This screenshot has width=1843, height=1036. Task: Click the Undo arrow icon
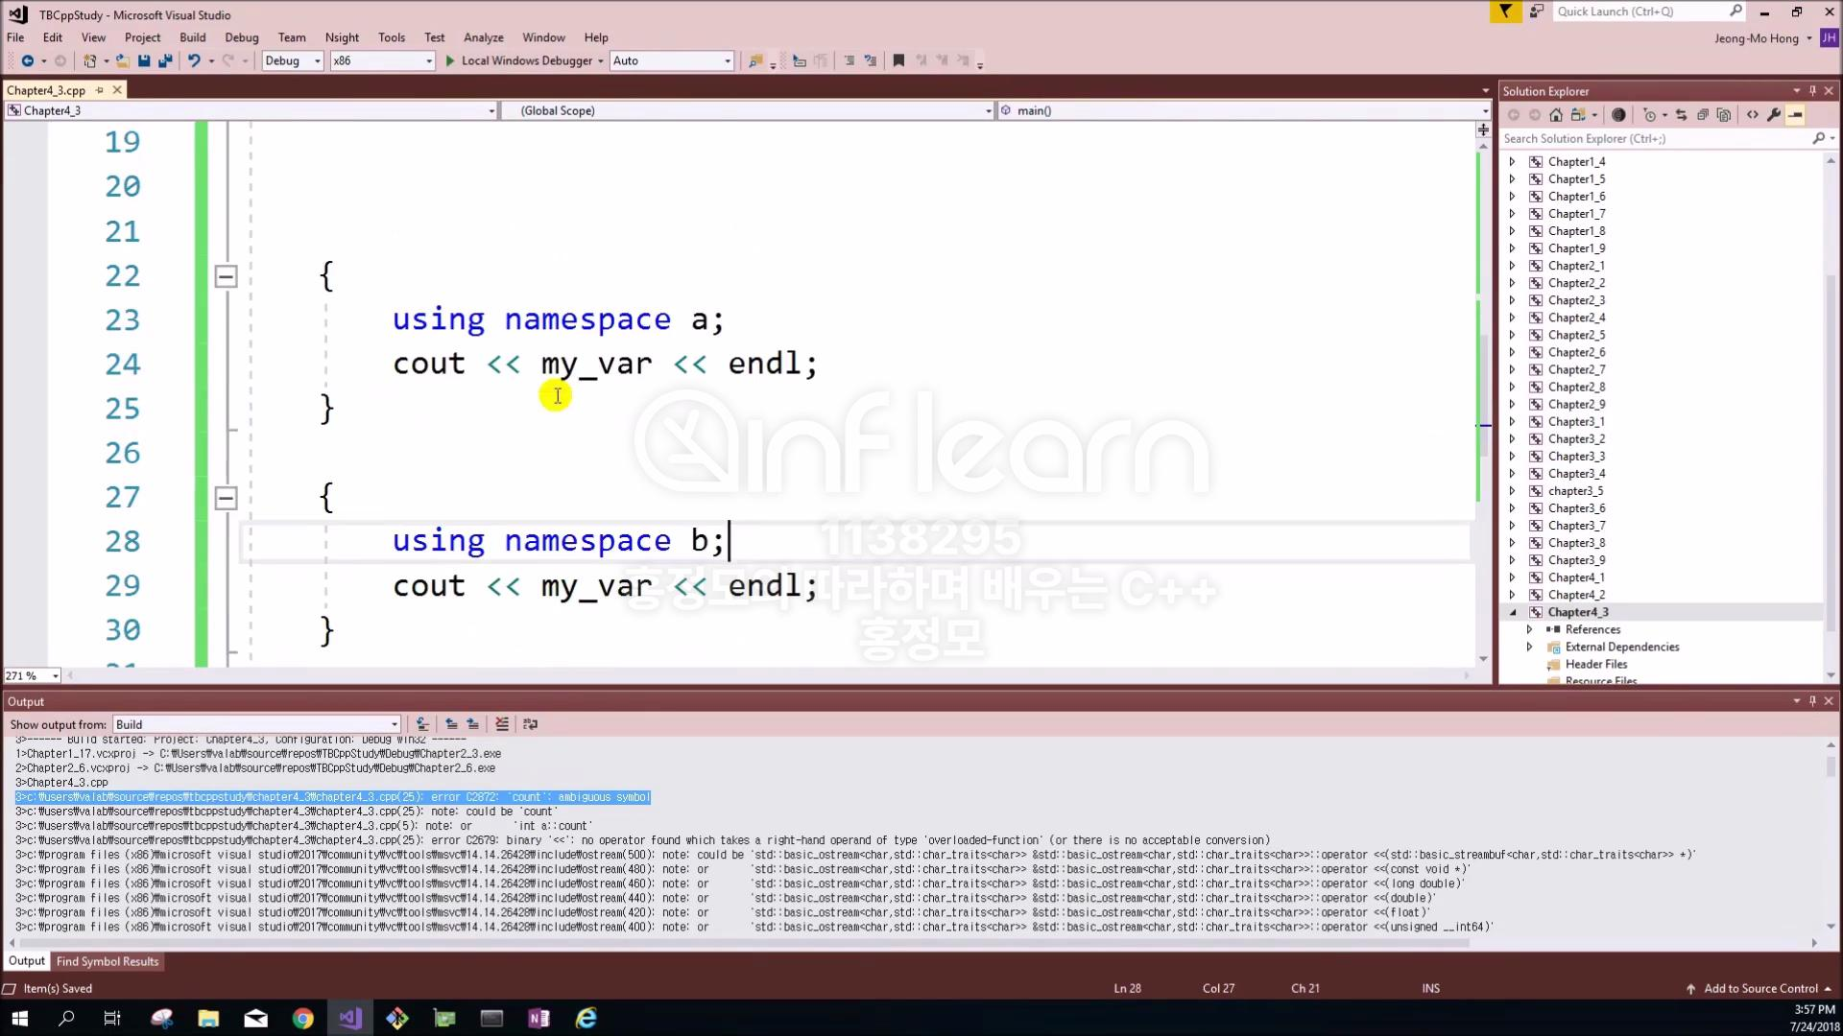click(194, 60)
